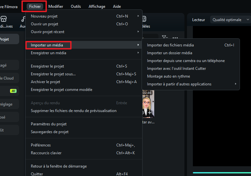The image size is (251, 176).
Task: Select Ouvrir un projet
Action: point(84,24)
